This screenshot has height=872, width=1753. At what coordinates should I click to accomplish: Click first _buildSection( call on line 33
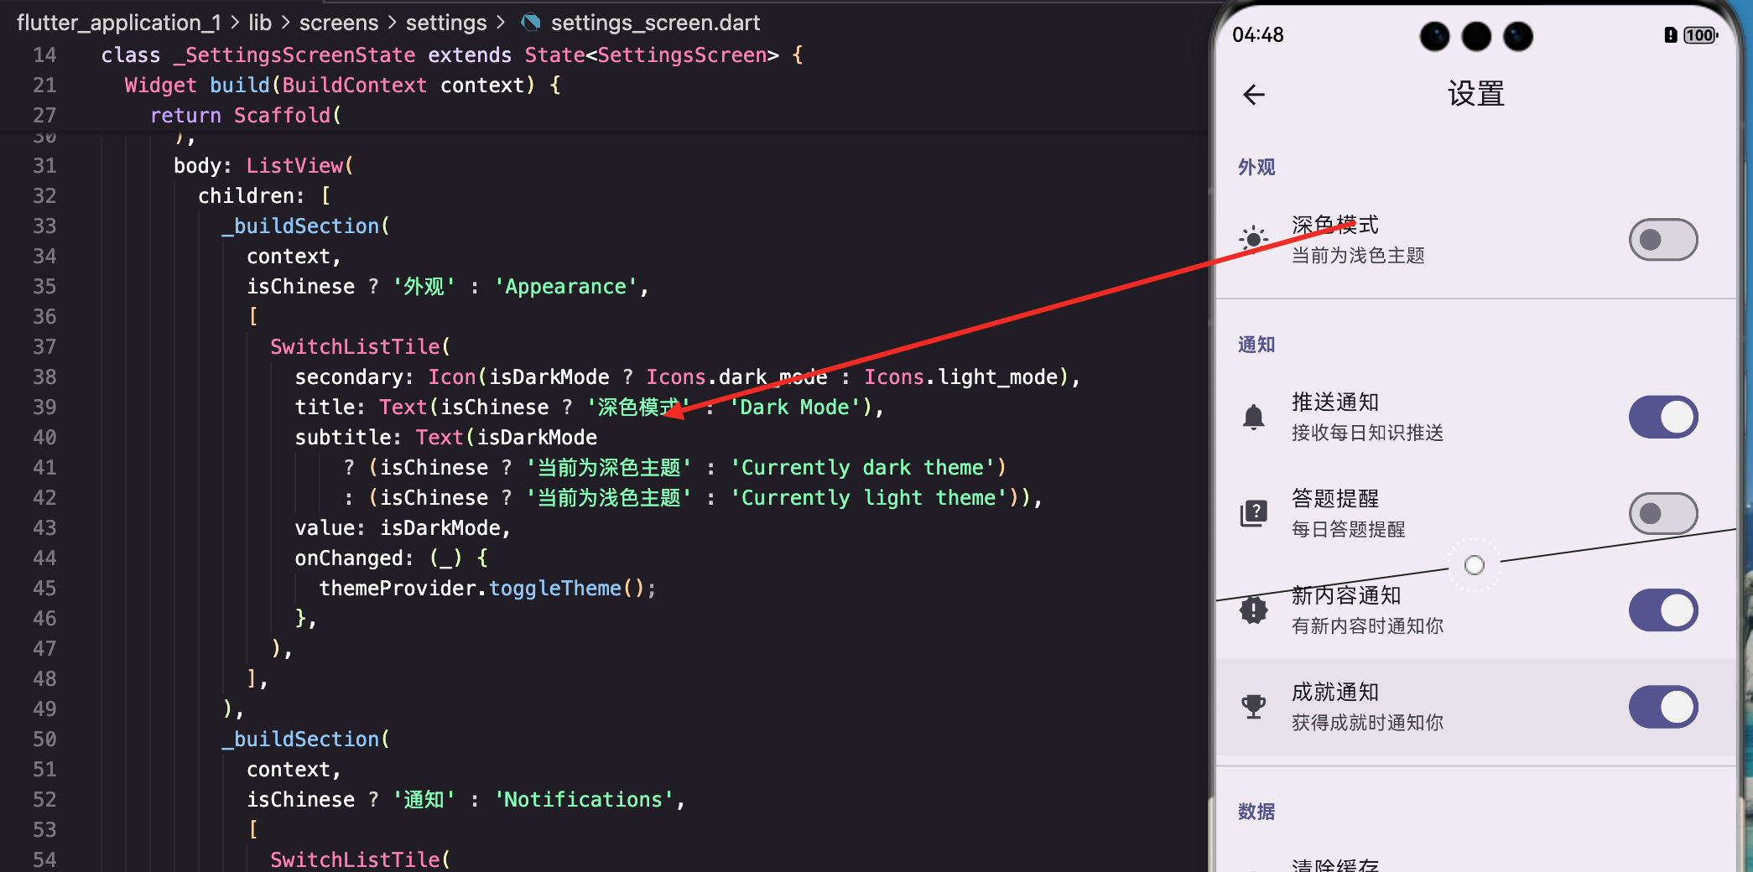point(305,226)
